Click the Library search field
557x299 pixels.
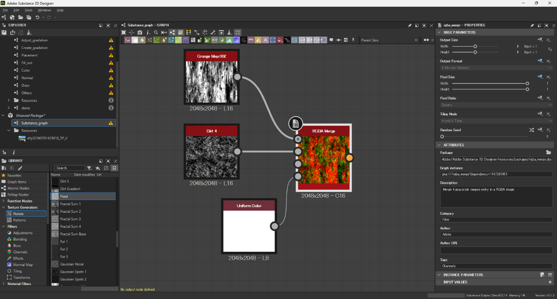(x=70, y=168)
